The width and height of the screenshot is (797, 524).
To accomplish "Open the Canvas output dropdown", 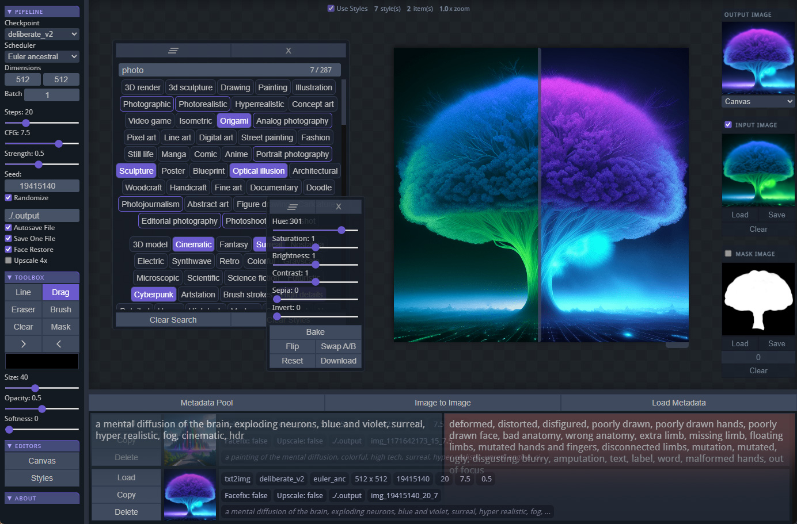I will pyautogui.click(x=758, y=102).
